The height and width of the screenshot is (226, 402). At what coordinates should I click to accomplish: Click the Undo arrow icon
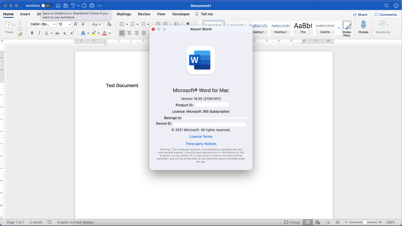click(73, 6)
